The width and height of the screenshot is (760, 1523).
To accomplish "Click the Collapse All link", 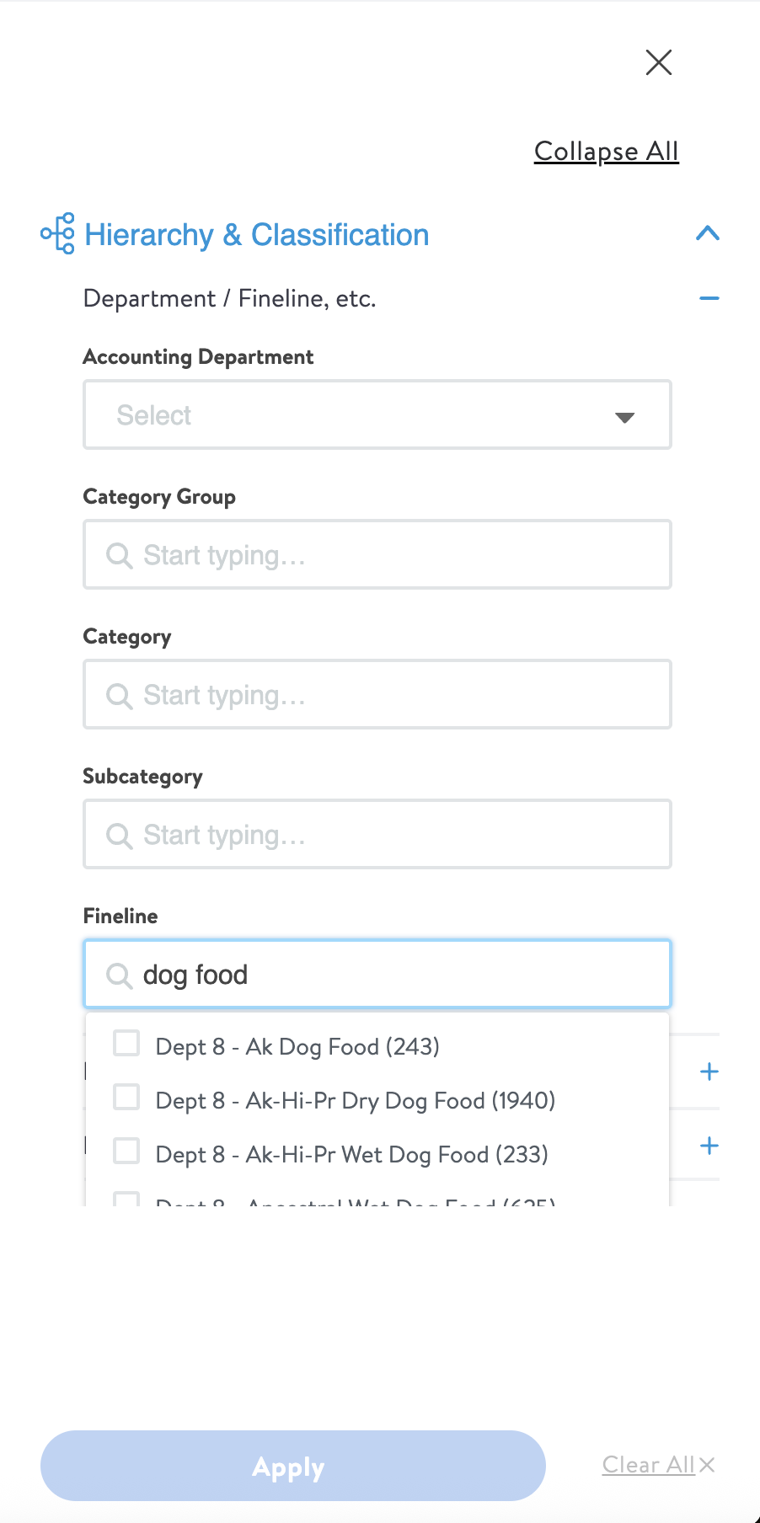I will tap(607, 152).
